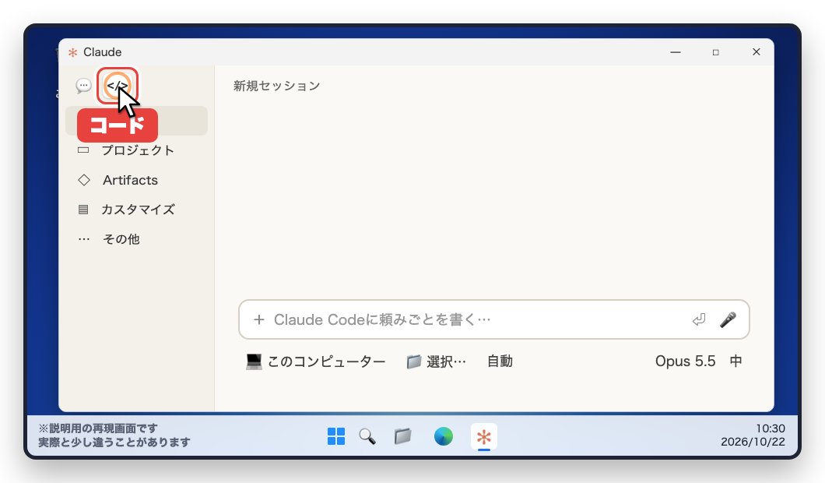Open the 自動 mode selector

(x=500, y=361)
